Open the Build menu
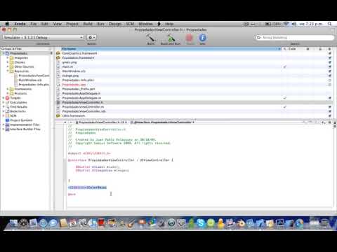This screenshot has height=252, width=337. (x=88, y=24)
